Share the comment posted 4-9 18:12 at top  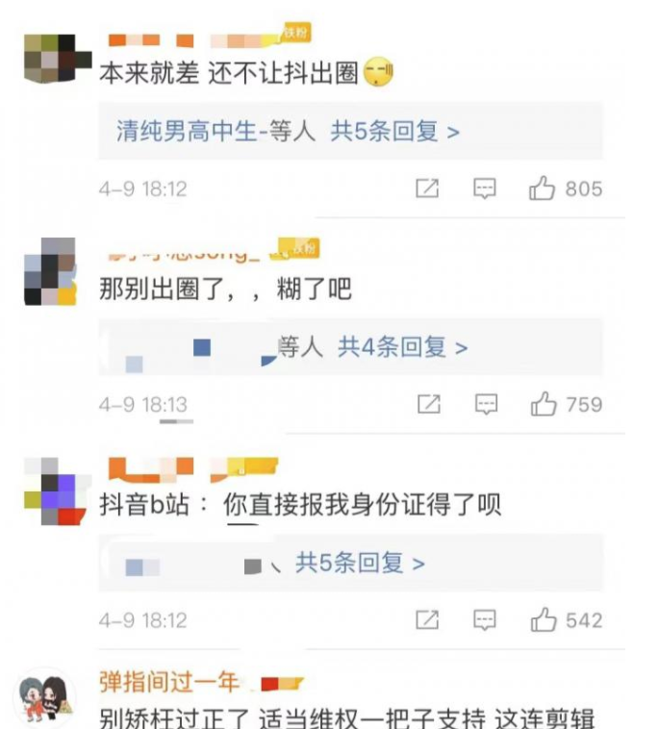coord(427,189)
